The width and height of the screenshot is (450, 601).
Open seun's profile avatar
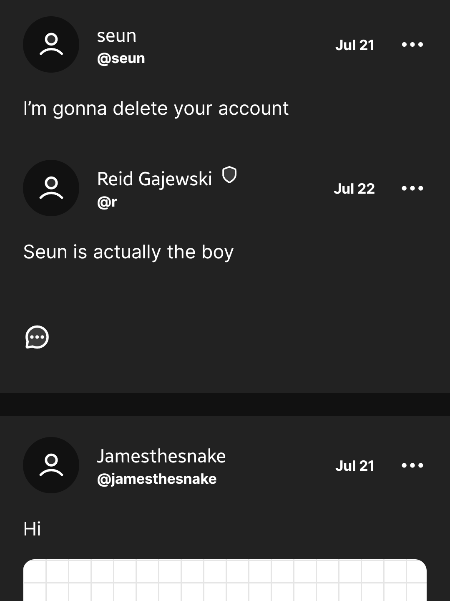pyautogui.click(x=51, y=44)
